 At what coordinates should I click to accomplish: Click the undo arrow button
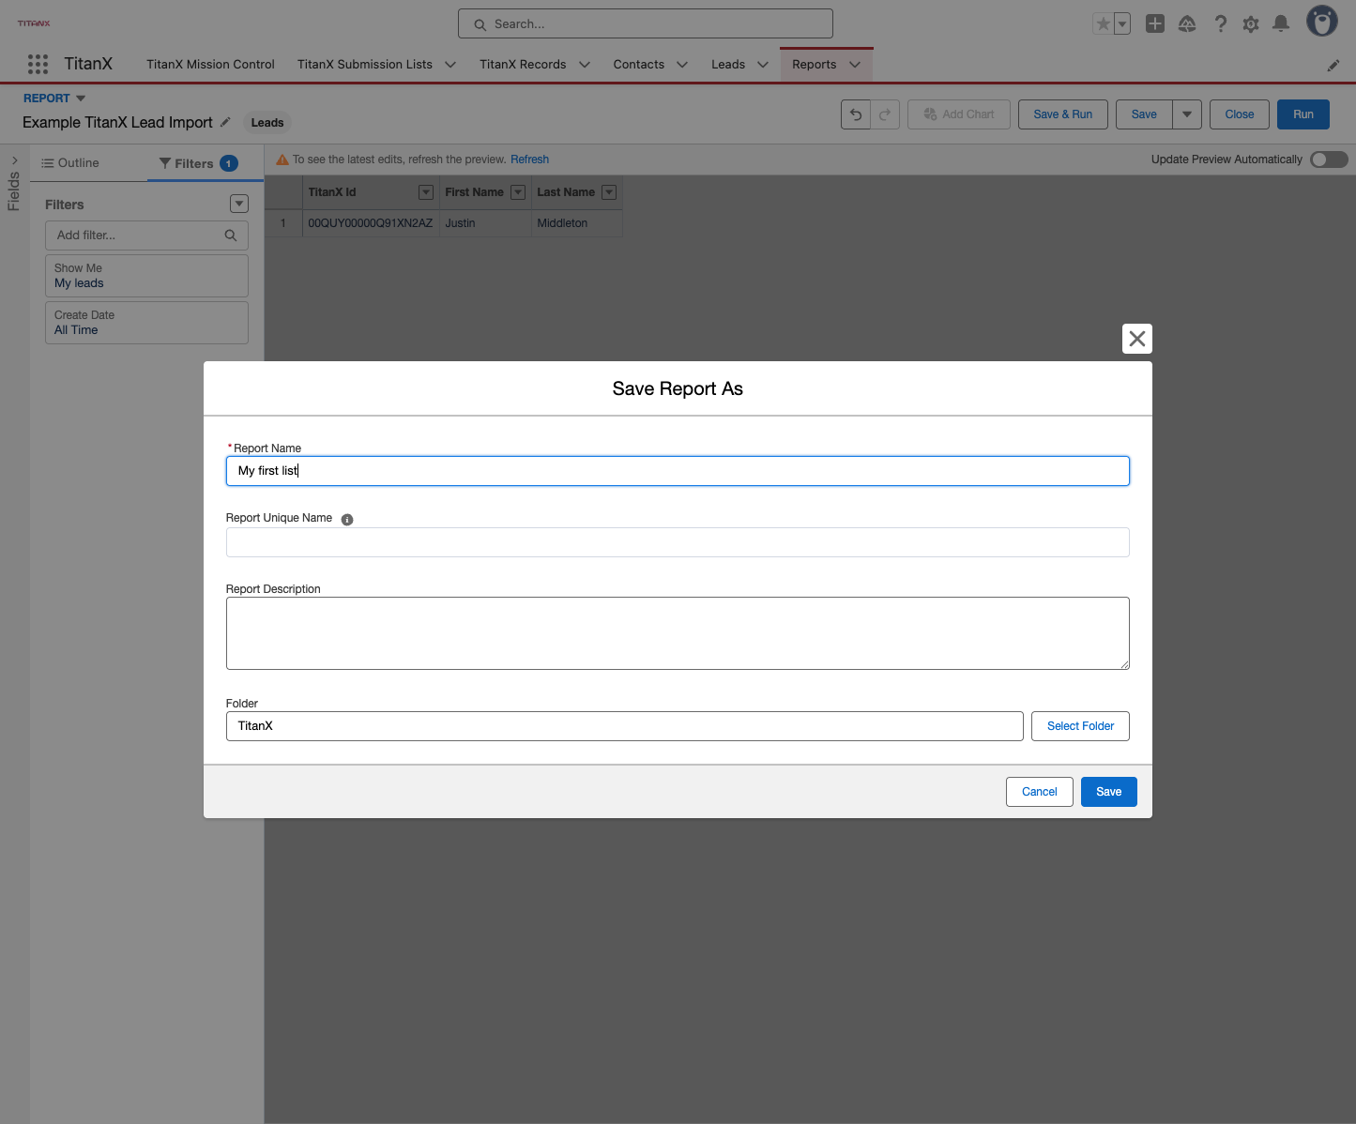pos(856,114)
